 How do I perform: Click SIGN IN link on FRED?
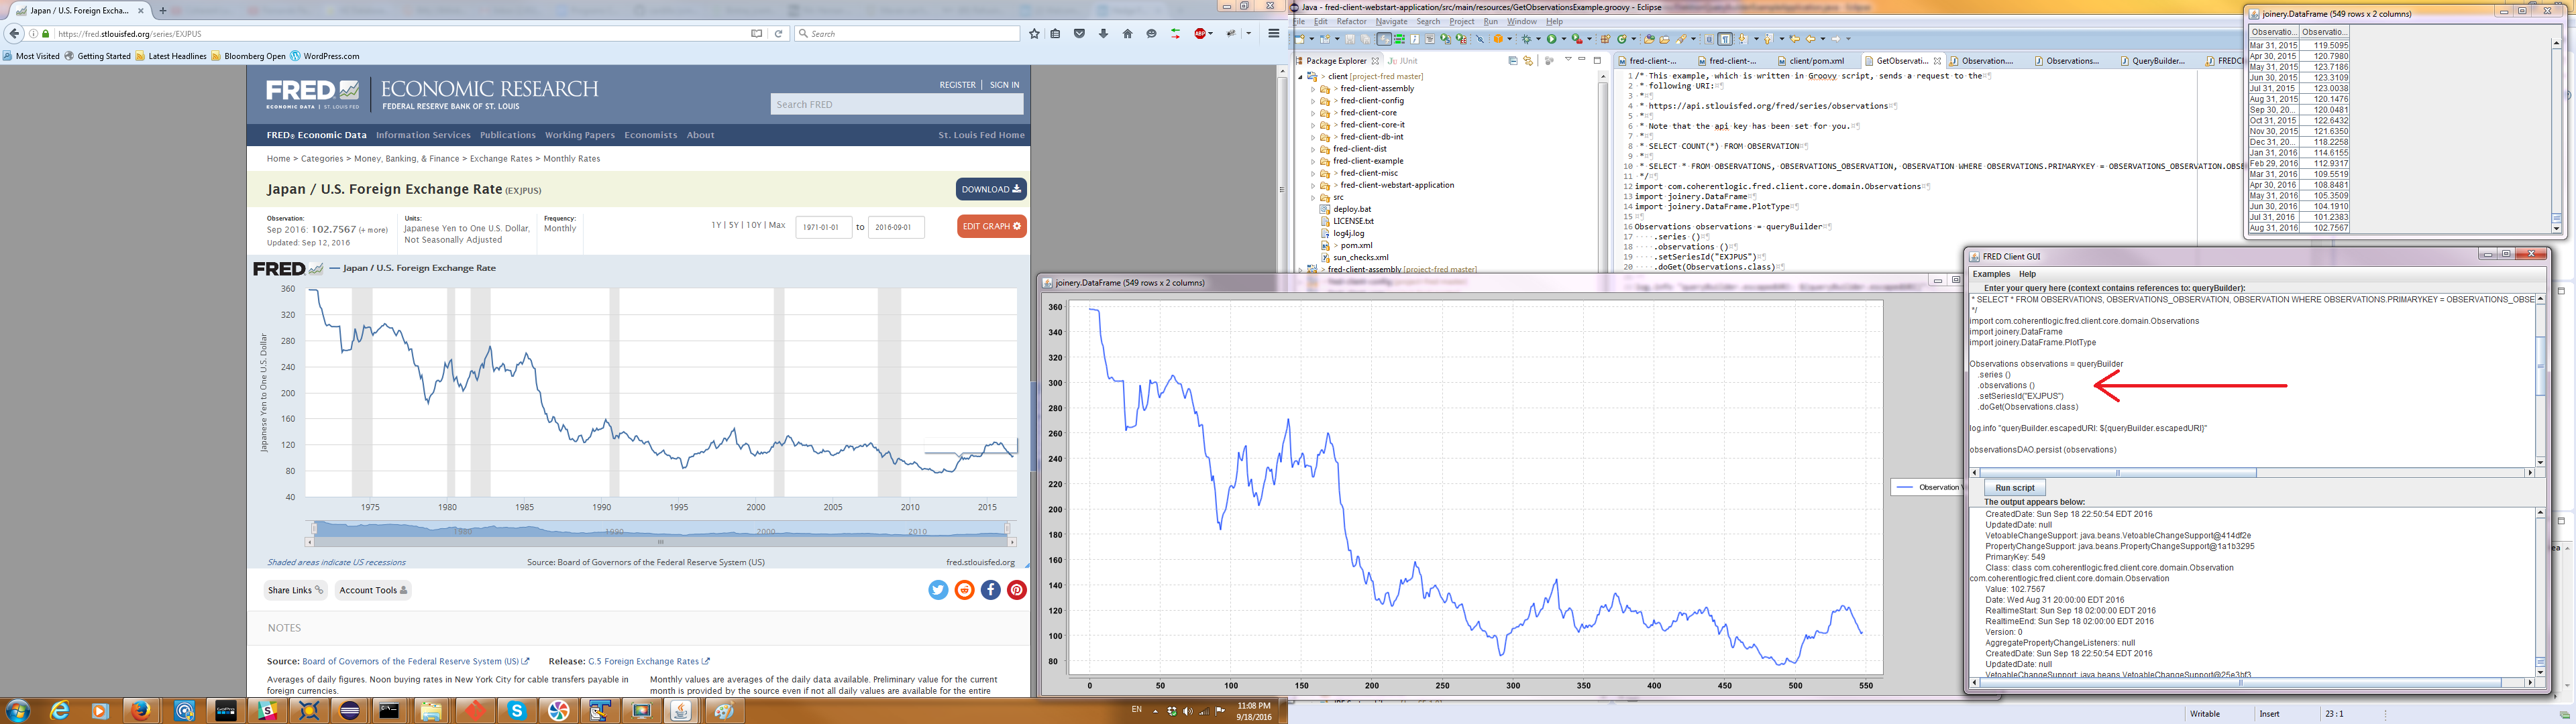click(1004, 85)
